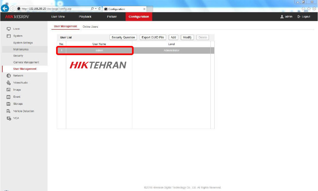Switch to the User Management tab
This screenshot has height=191, width=318.
point(66,26)
